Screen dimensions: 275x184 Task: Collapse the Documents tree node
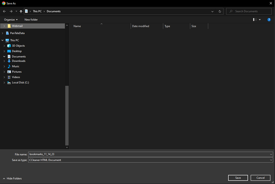pyautogui.click(x=4, y=57)
